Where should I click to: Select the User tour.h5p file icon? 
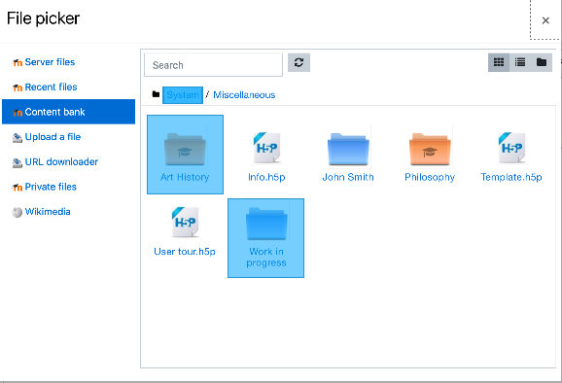point(185,222)
